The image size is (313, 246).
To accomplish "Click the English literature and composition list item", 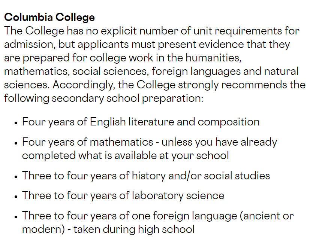I will (141, 122).
